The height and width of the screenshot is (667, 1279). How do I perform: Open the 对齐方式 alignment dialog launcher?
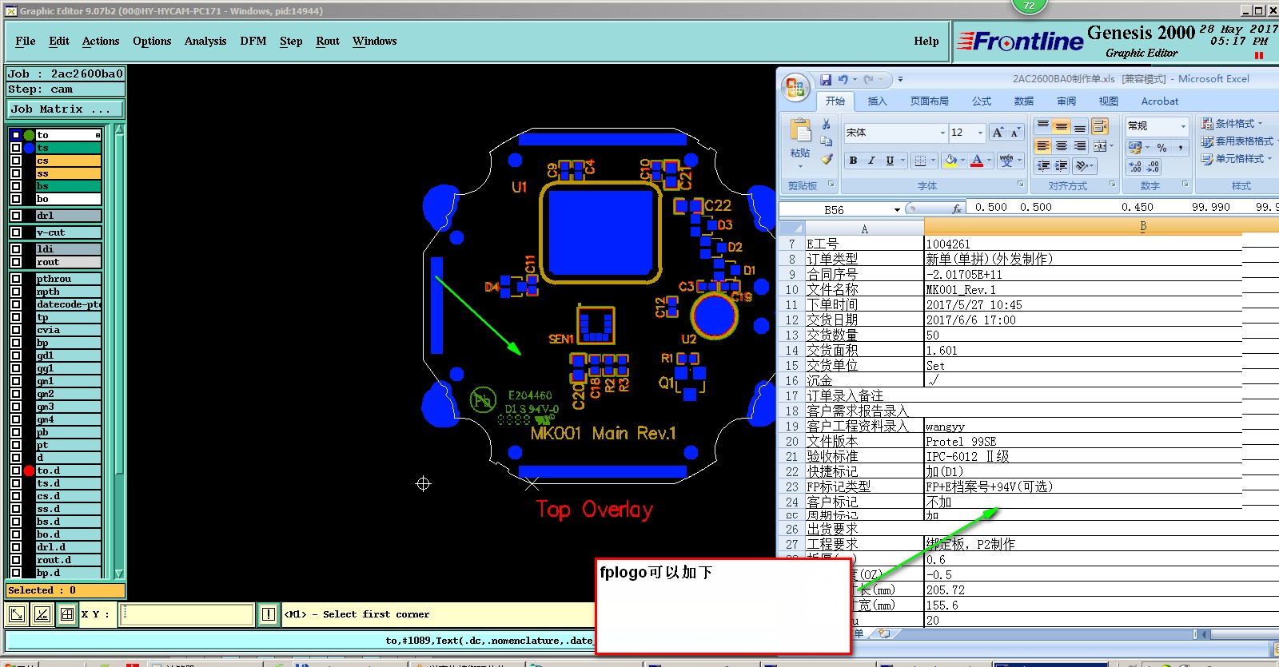pyautogui.click(x=1112, y=185)
